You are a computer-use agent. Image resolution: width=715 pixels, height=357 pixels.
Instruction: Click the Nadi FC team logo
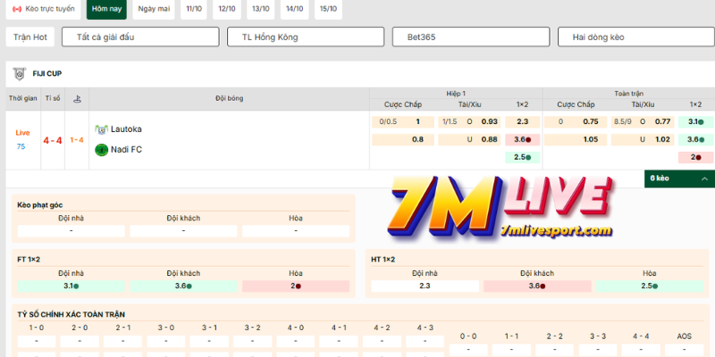pyautogui.click(x=101, y=150)
